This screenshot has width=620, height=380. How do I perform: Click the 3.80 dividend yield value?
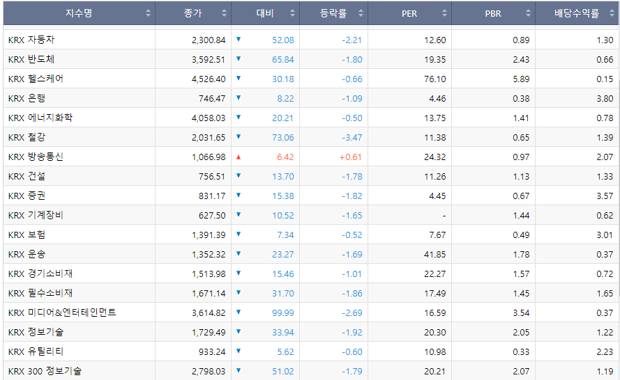point(605,98)
